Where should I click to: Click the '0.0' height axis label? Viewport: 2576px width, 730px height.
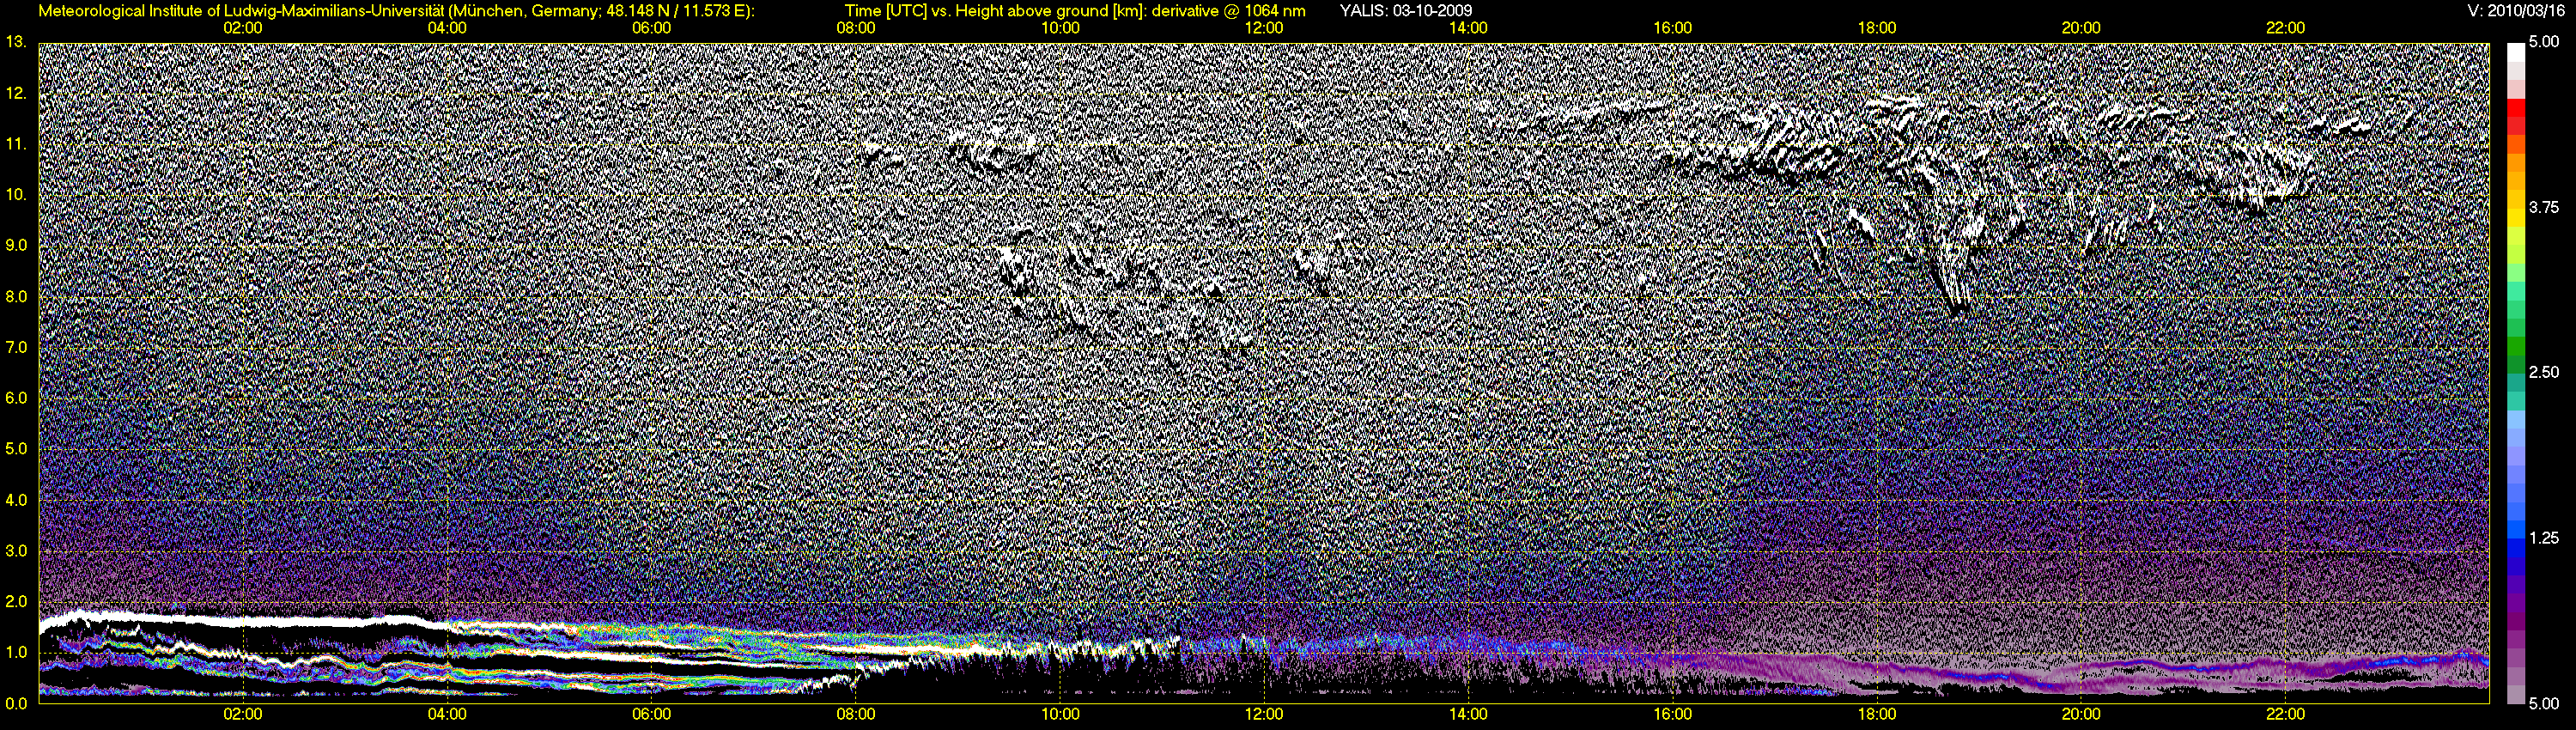[16, 703]
